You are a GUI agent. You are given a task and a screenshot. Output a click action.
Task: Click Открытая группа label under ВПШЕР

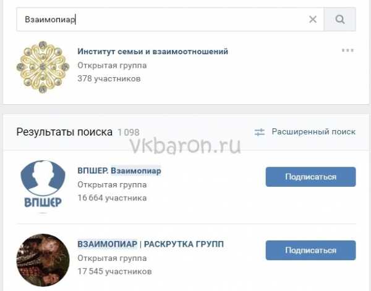(112, 184)
